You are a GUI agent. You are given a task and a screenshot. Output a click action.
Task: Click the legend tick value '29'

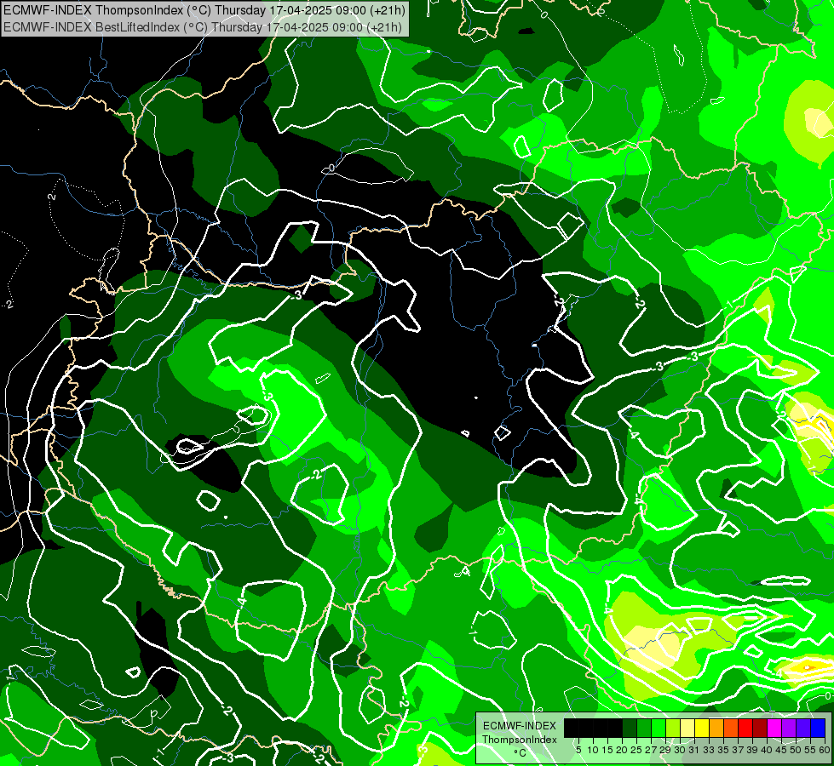point(665,750)
